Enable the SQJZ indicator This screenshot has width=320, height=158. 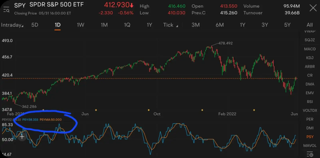[310, 40]
